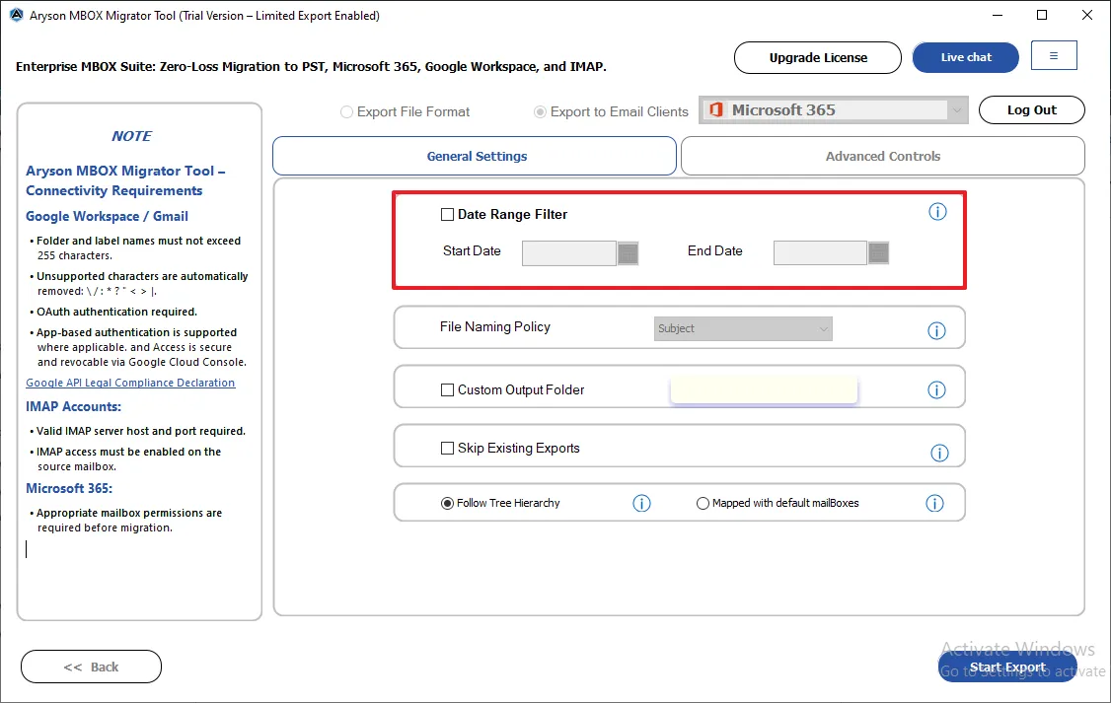Open the Start Date calendar picker
Screen dimensions: 1111x703
[x=628, y=252]
